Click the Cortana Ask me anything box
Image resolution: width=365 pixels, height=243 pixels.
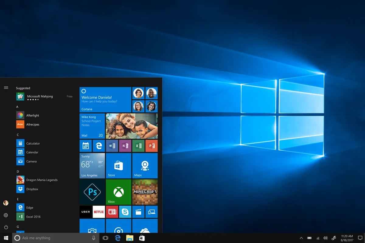pos(55,238)
